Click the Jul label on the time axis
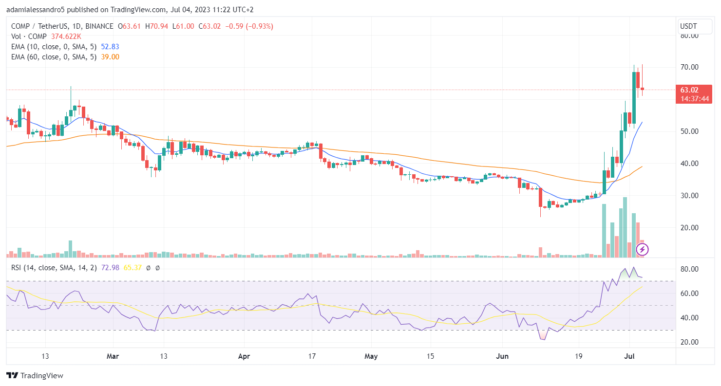This screenshot has height=386, width=721. (x=628, y=356)
